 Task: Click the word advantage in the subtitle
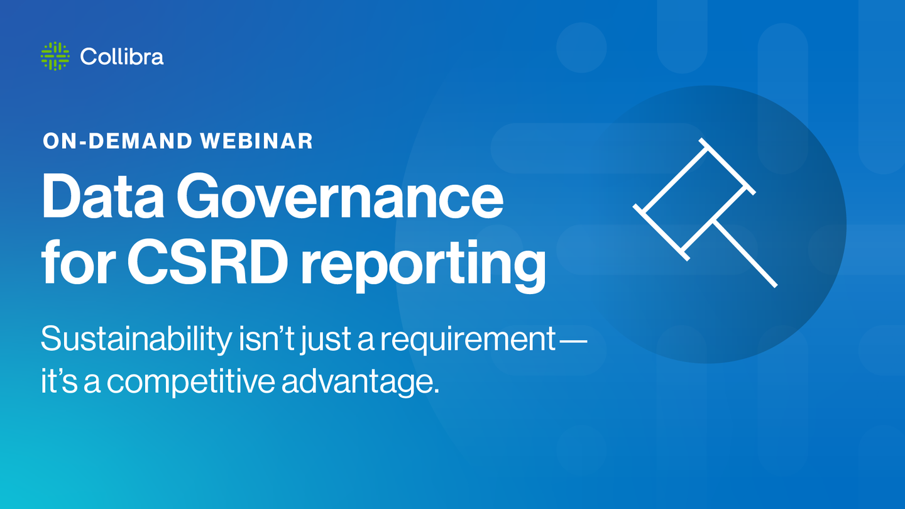click(359, 382)
